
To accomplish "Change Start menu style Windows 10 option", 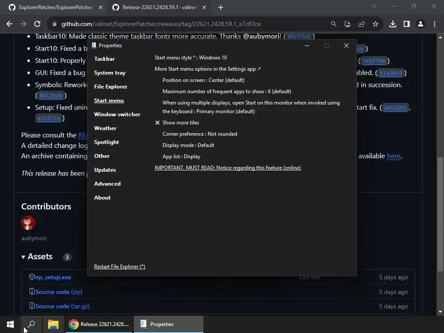I will click(191, 58).
